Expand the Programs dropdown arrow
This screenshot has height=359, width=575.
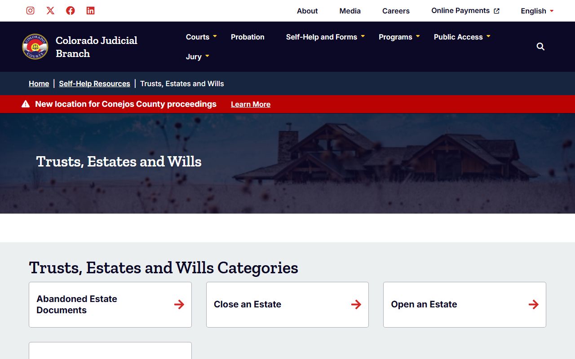pos(418,36)
